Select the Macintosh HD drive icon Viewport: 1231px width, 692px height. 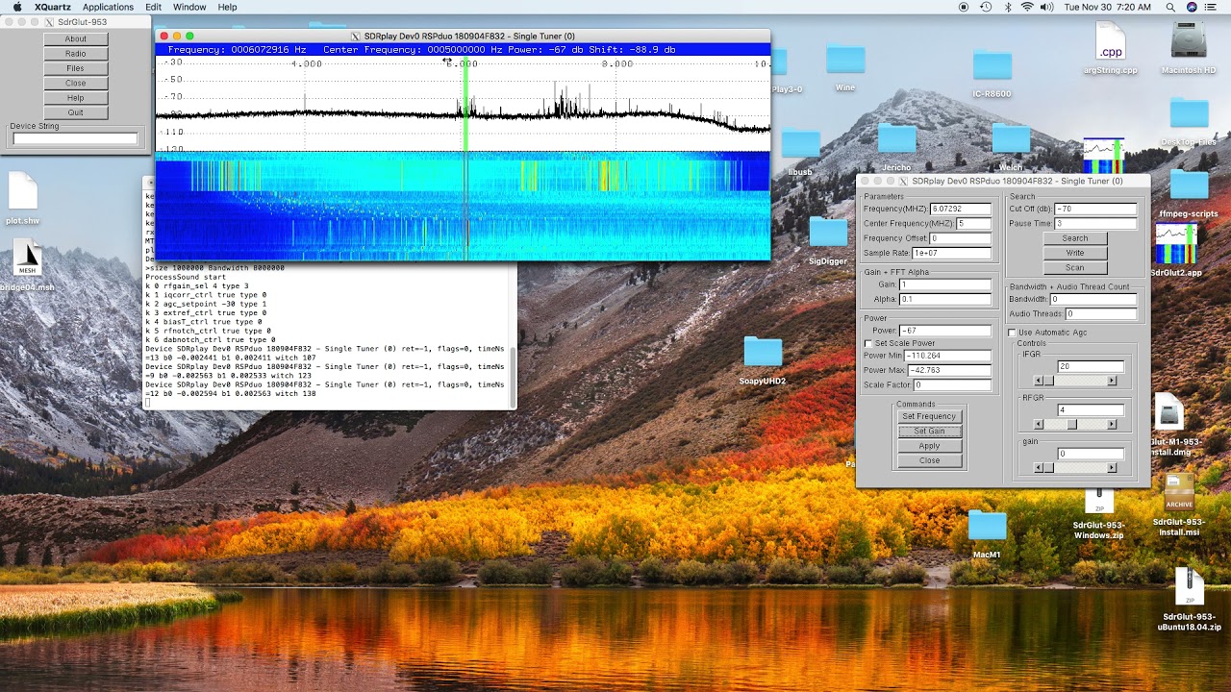pos(1189,40)
